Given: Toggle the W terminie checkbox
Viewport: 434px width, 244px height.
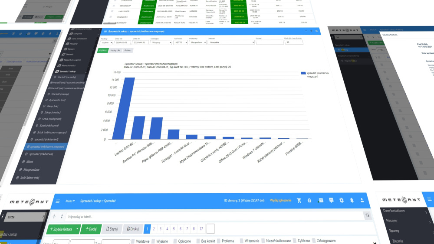Looking at the screenshot, I should [242, 241].
